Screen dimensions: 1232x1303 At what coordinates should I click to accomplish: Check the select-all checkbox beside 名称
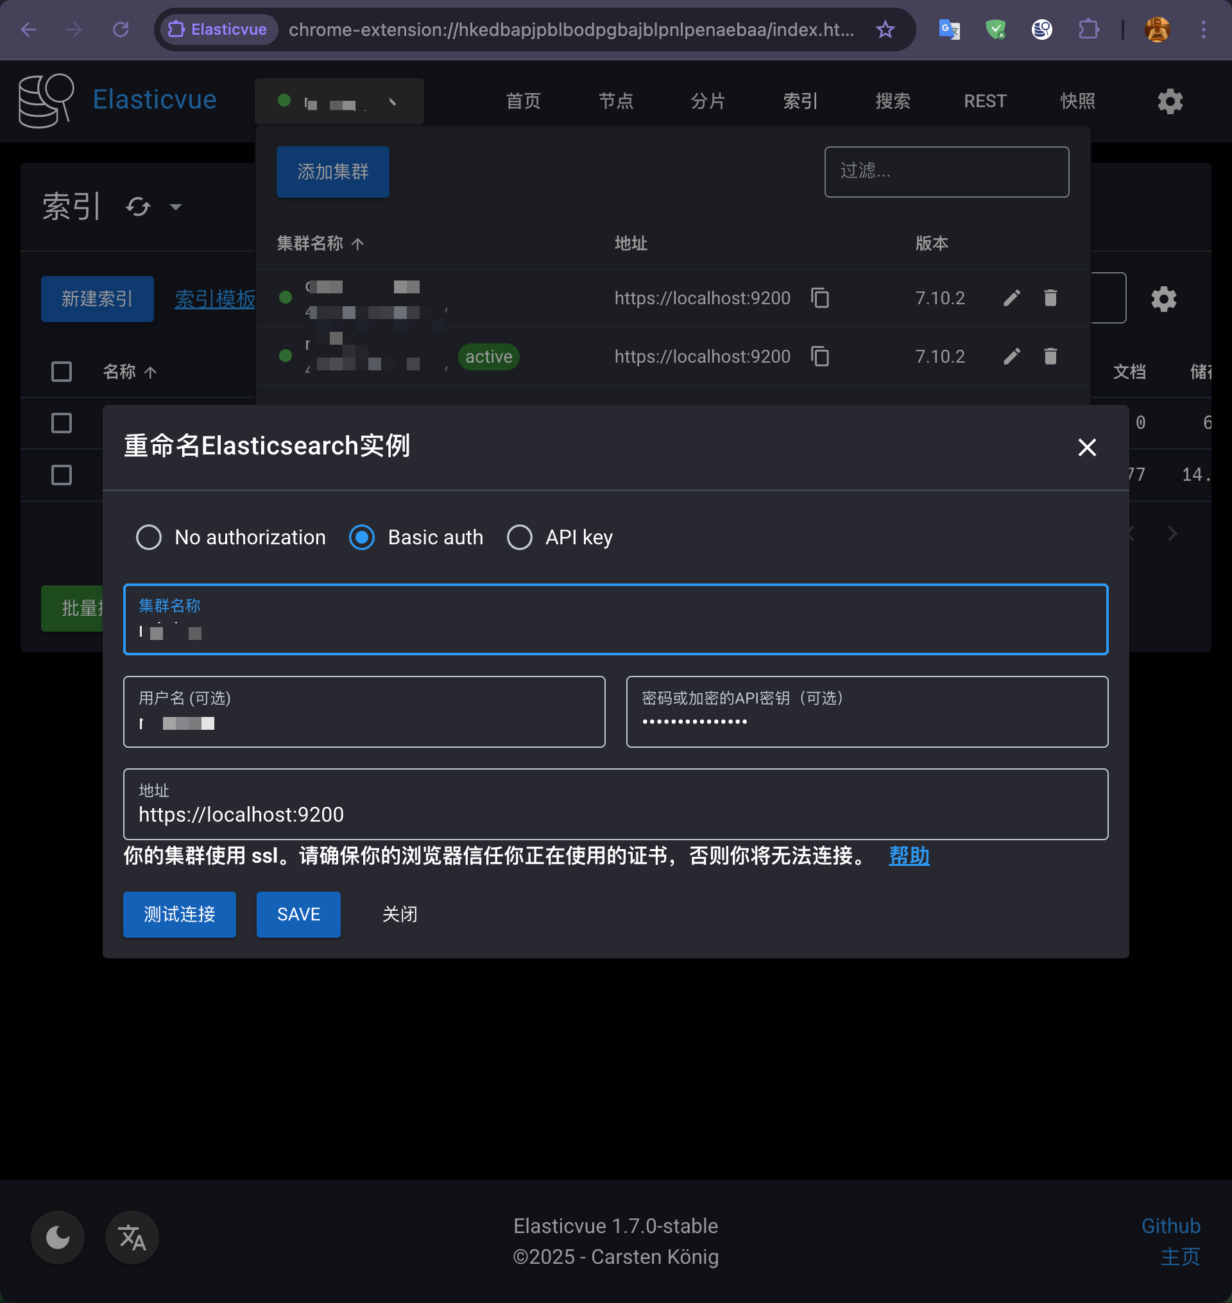pos(61,372)
